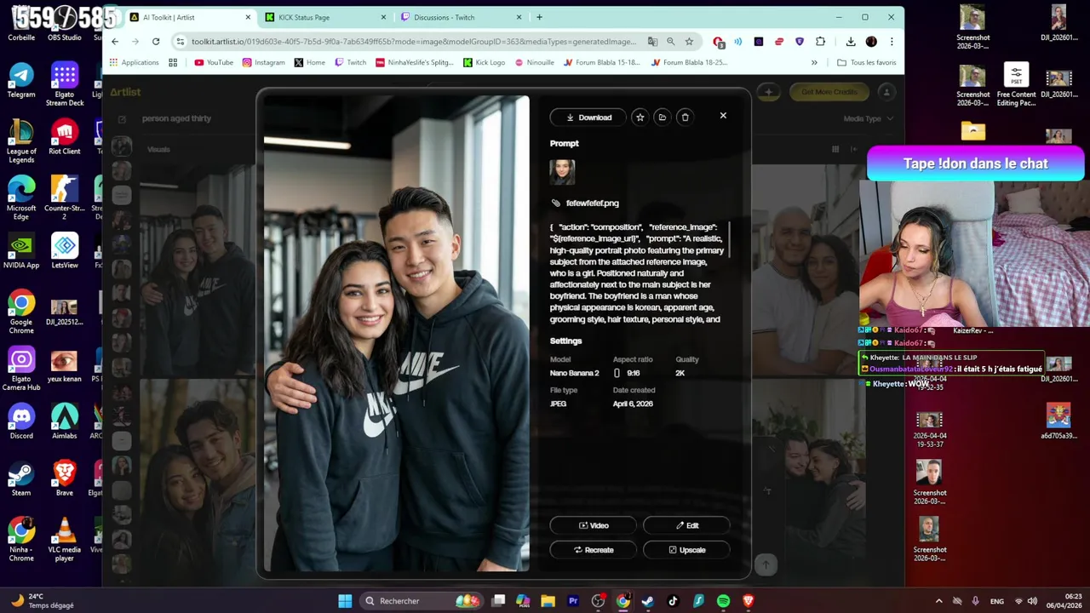Open the Applications bookmark
The height and width of the screenshot is (613, 1090).
point(133,62)
